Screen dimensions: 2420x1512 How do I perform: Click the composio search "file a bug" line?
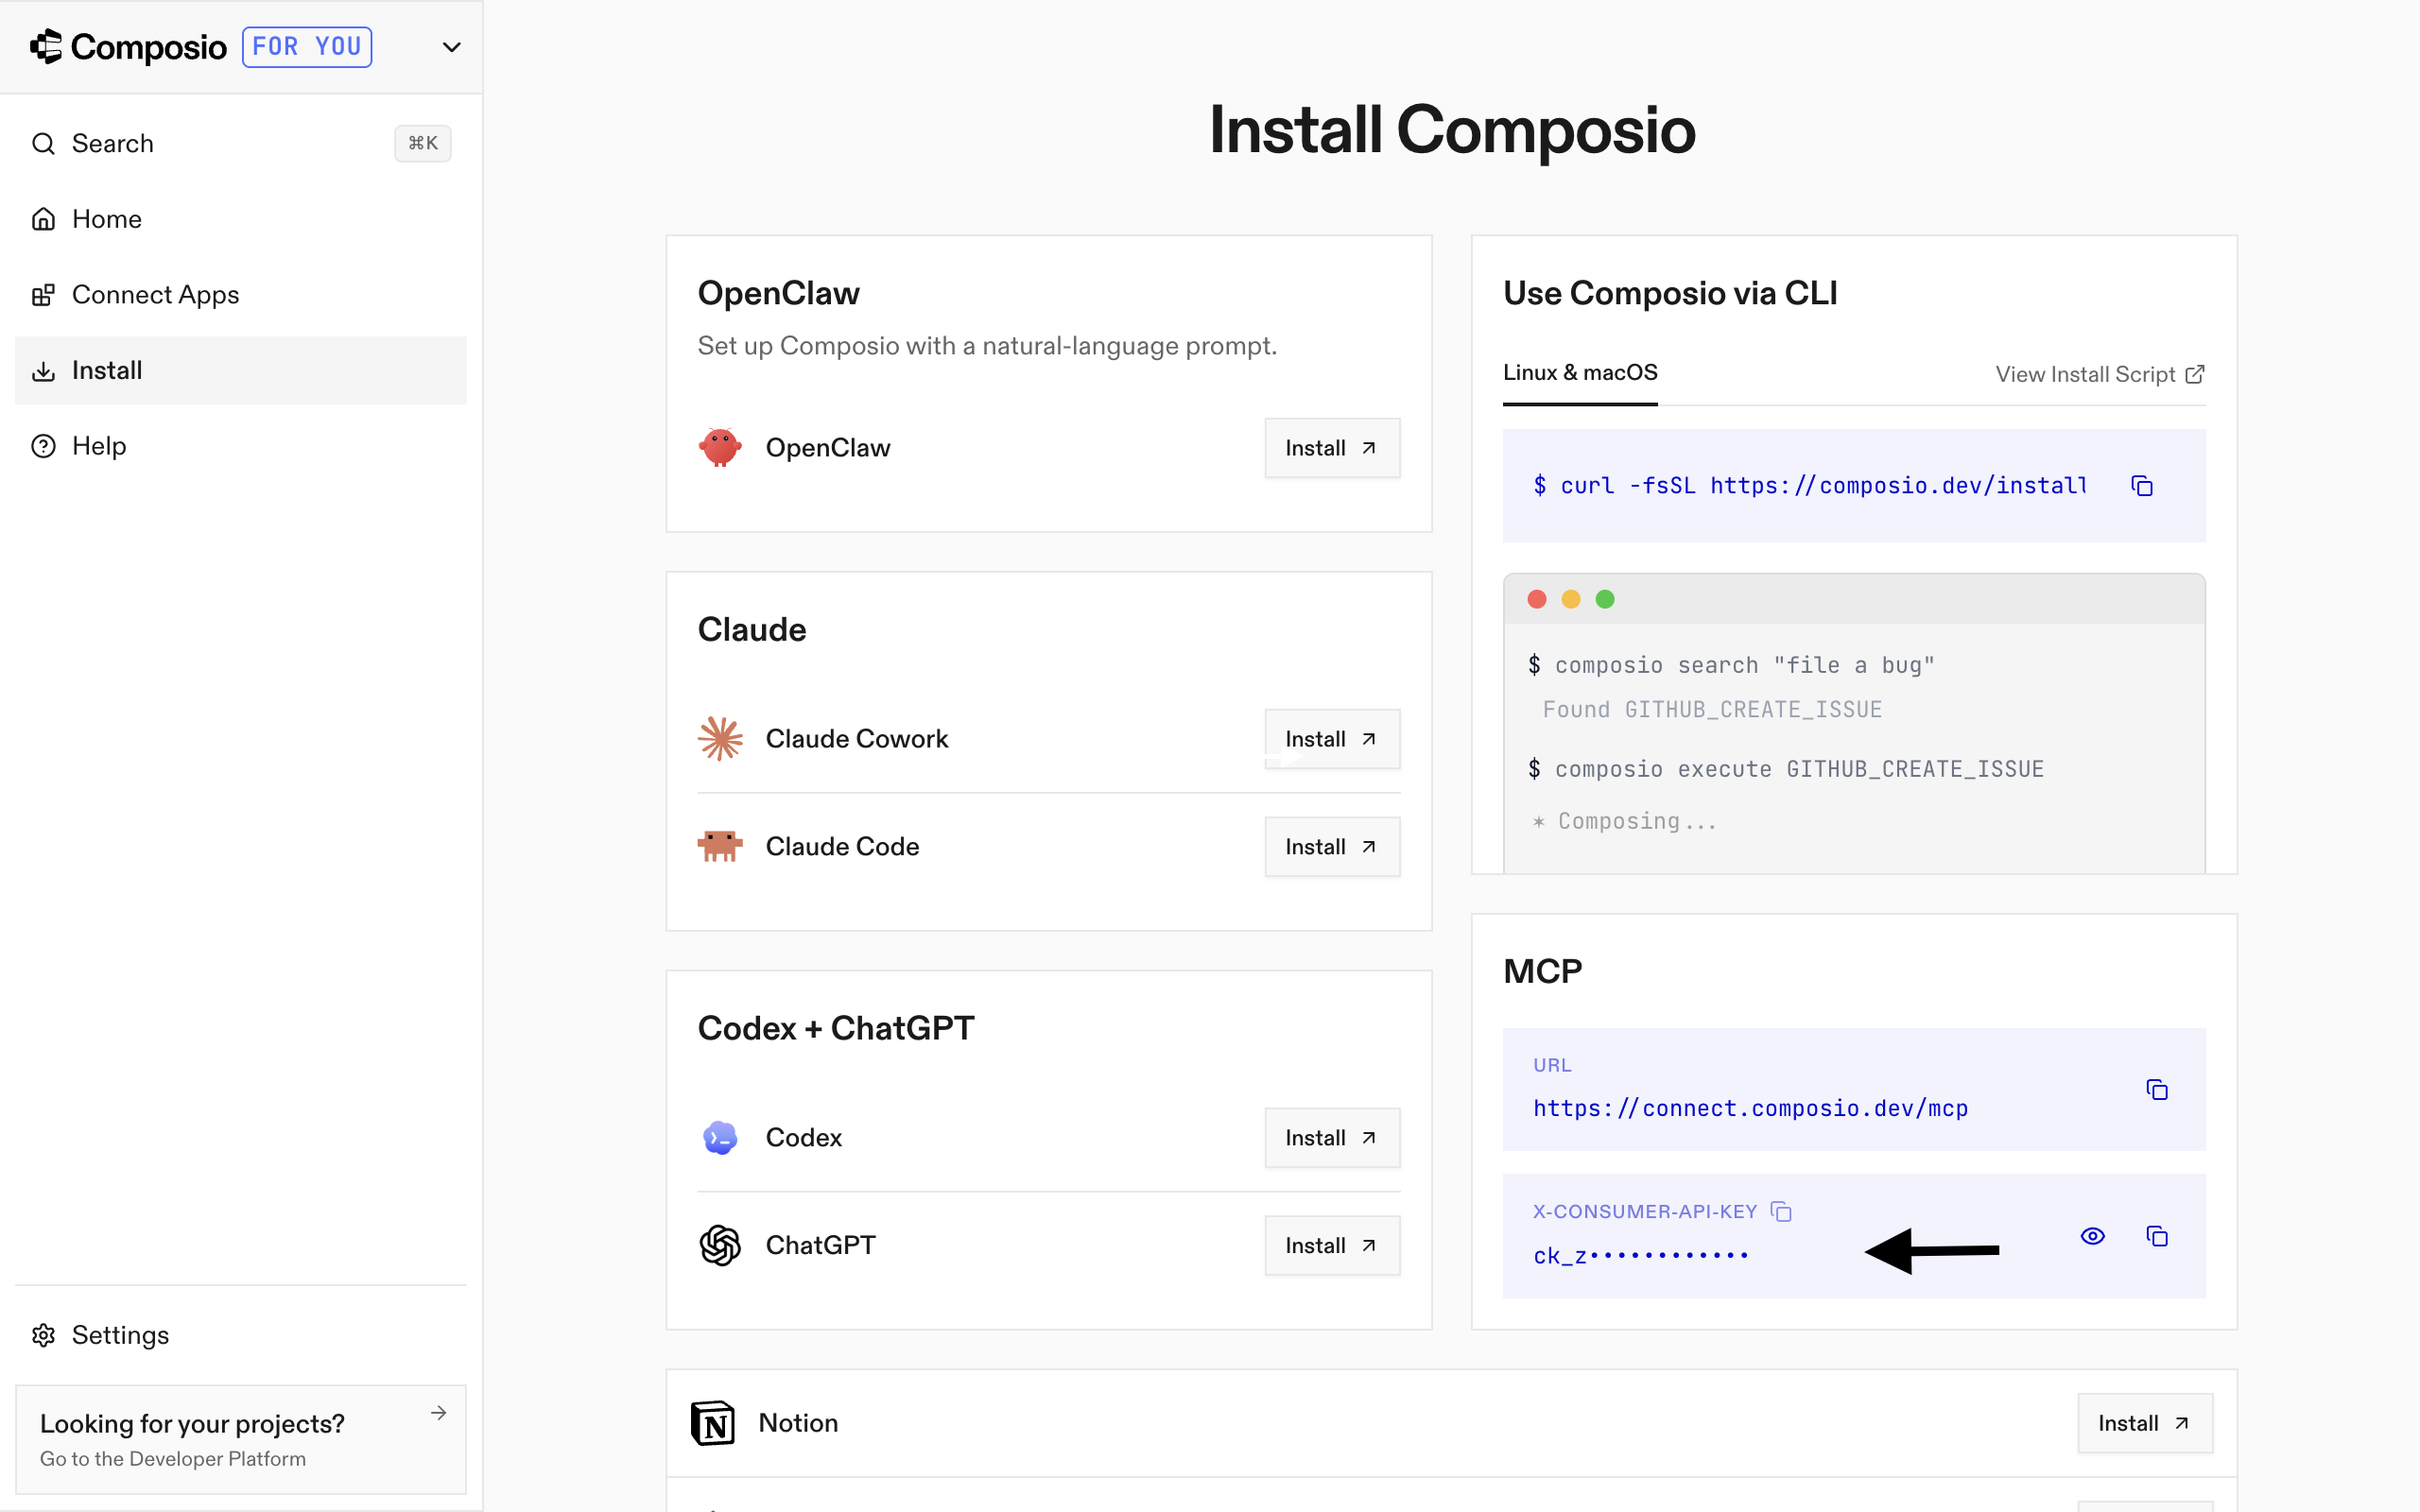click(x=1731, y=665)
